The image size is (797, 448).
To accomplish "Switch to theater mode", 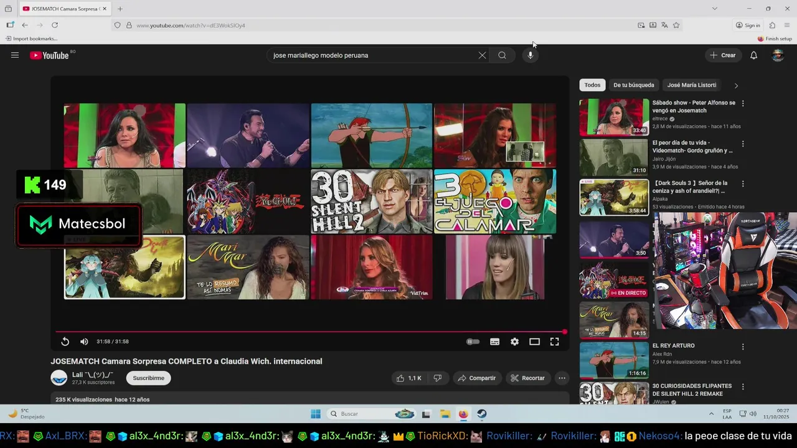I will (x=534, y=342).
